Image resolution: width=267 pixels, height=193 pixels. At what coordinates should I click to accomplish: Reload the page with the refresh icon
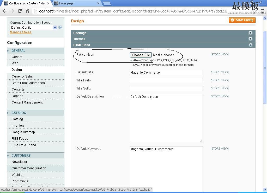[x=20, y=11]
